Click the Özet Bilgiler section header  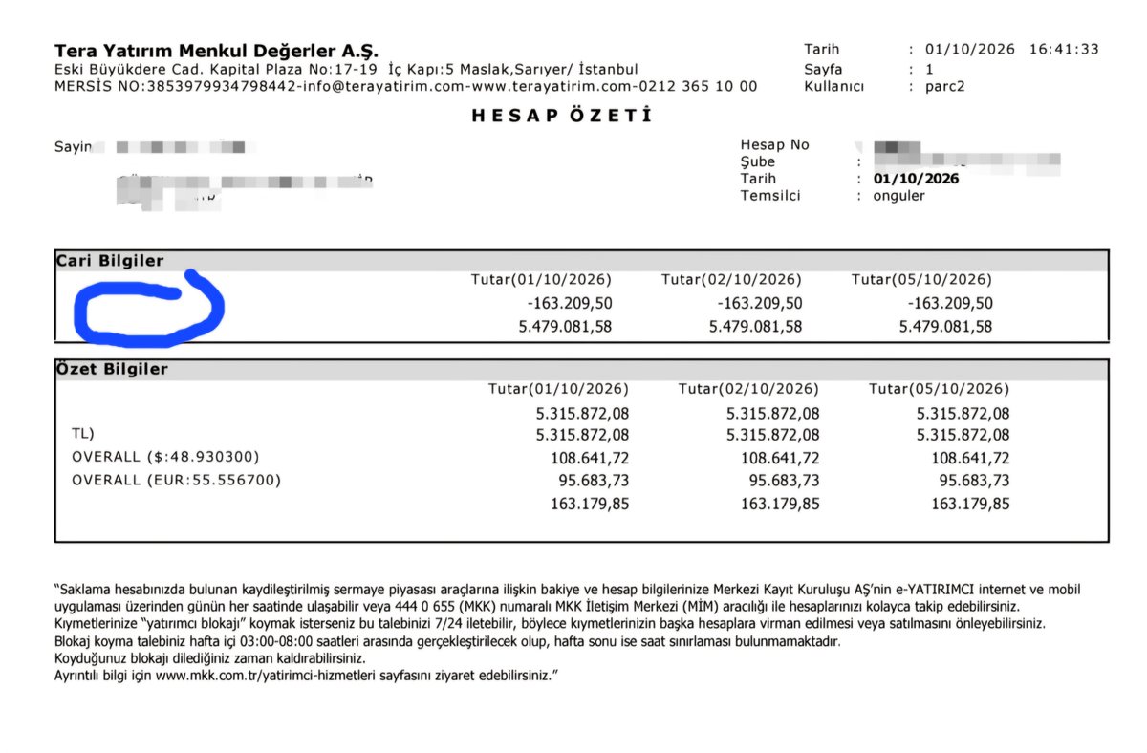coord(112,369)
